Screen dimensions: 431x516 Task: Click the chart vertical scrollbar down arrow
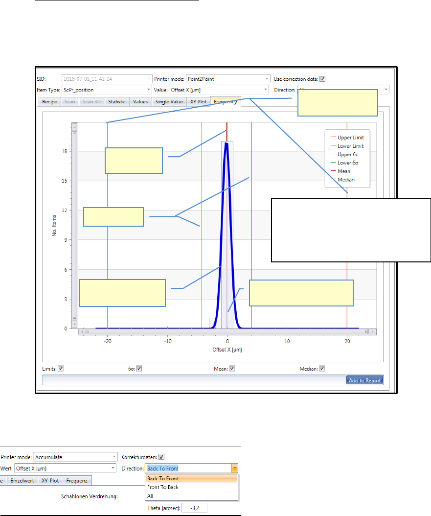(75, 325)
